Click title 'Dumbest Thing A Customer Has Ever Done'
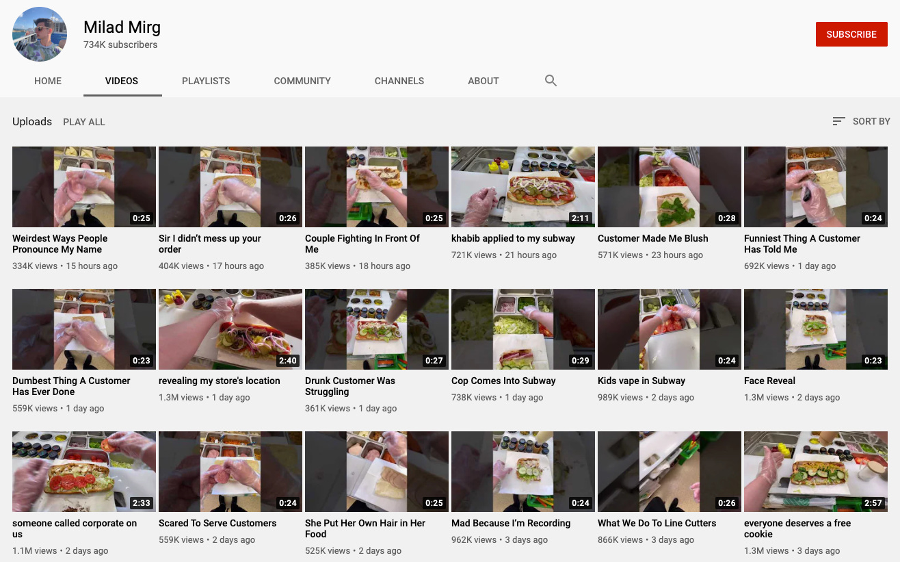 tap(71, 386)
